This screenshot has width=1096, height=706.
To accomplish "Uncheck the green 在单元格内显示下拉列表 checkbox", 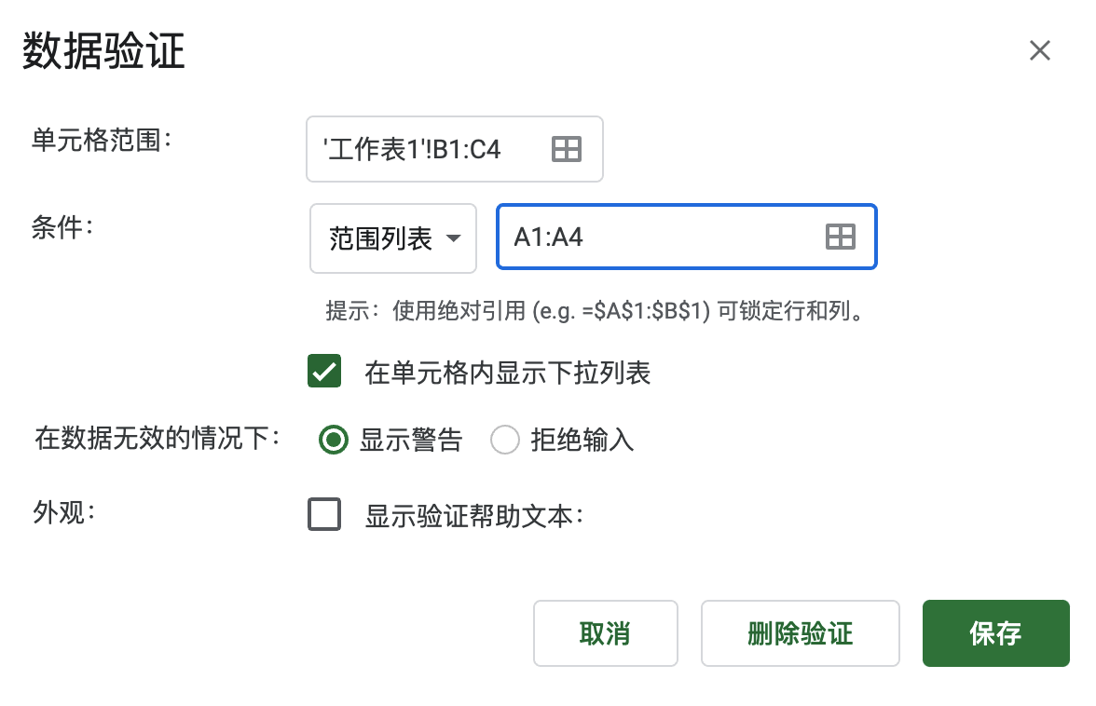I will 324,371.
